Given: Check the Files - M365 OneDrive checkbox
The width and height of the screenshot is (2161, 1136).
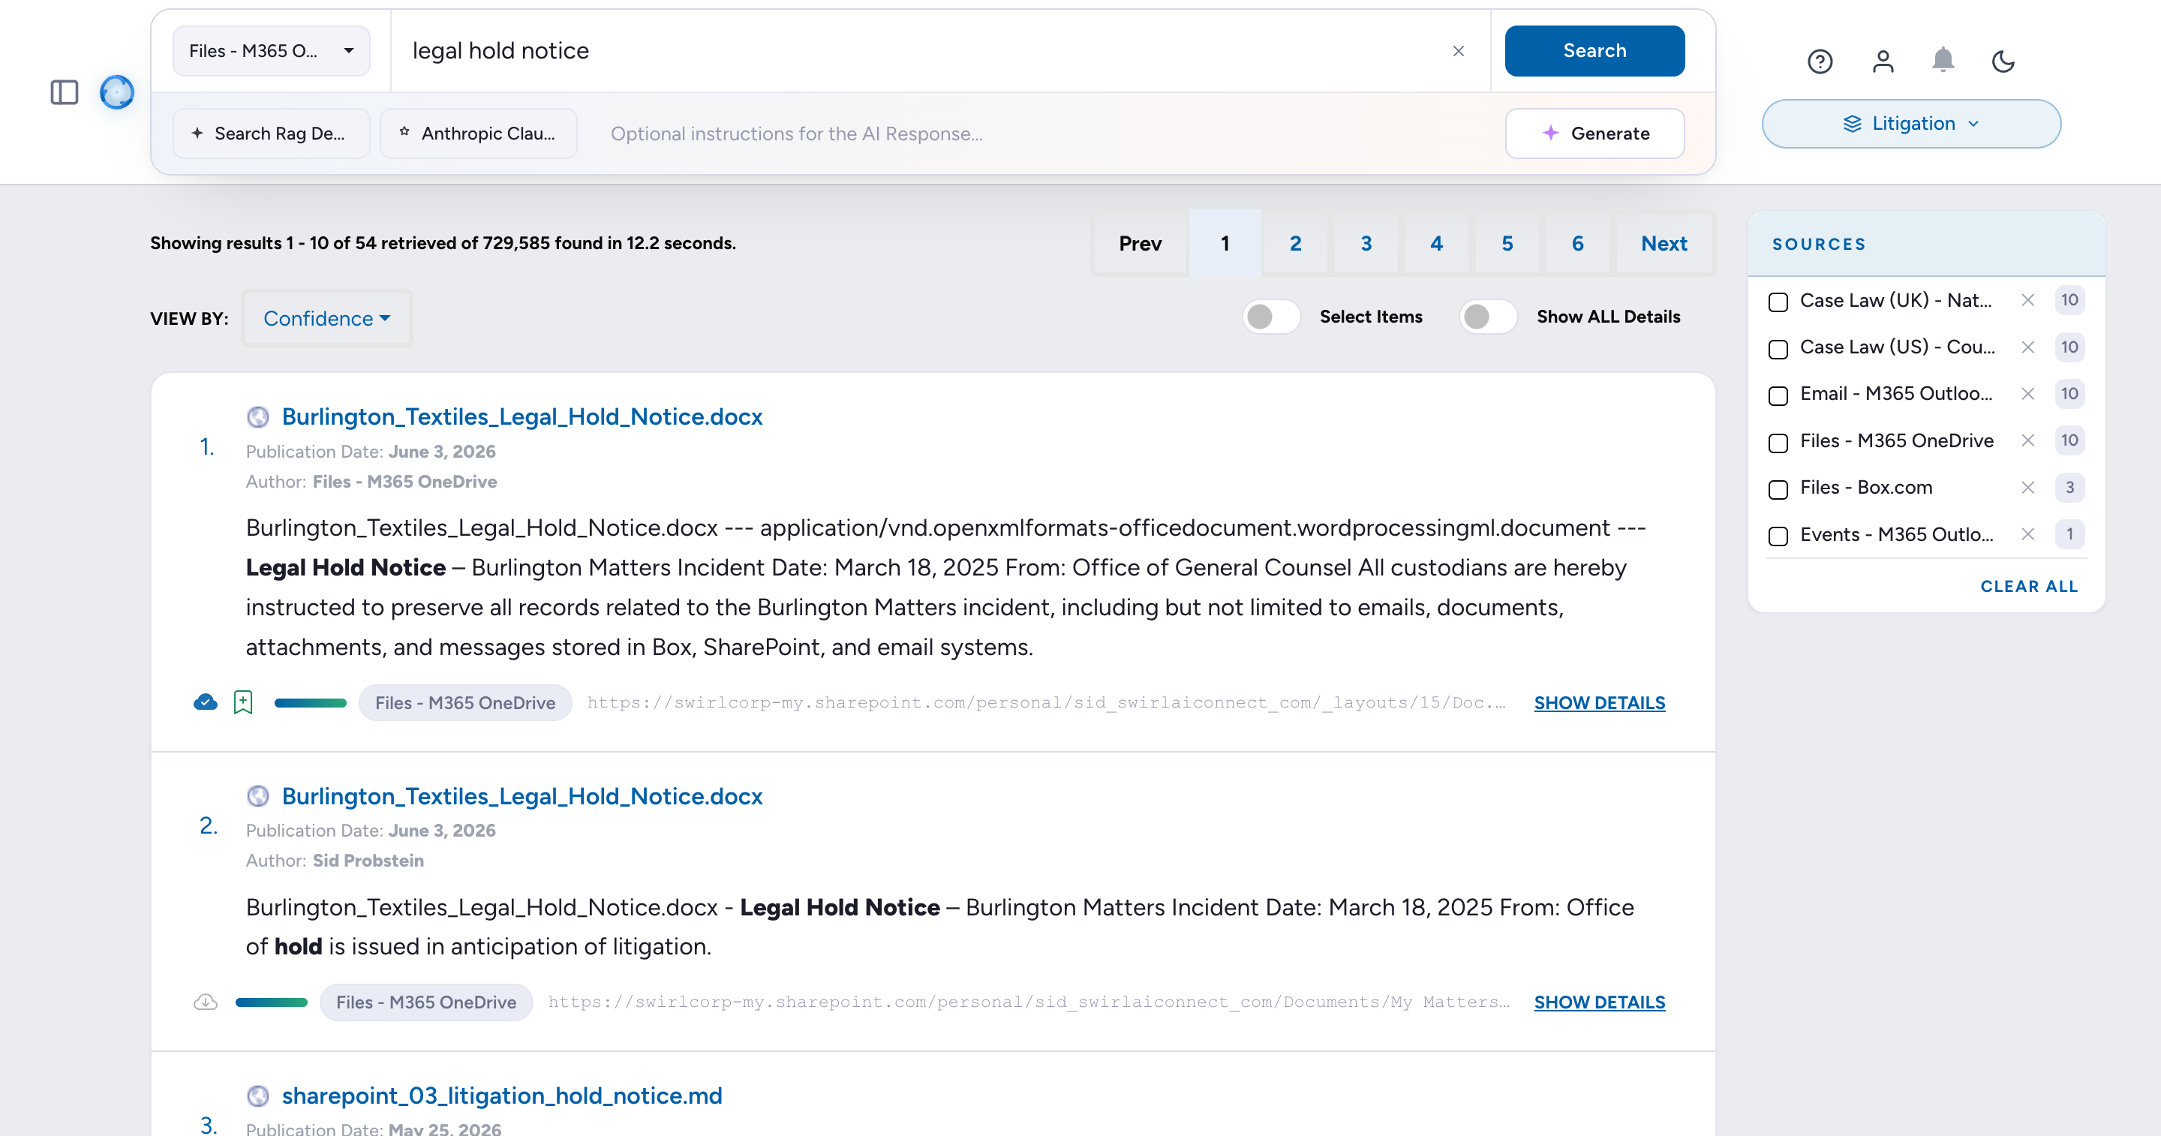Looking at the screenshot, I should pos(1778,442).
